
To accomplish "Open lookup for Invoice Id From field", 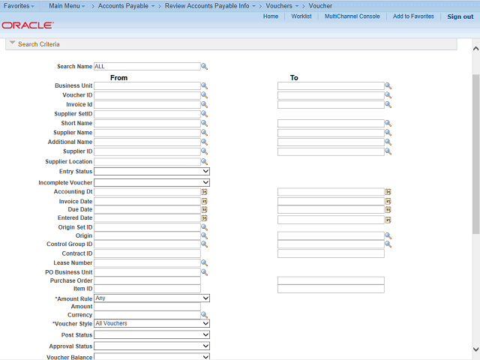I will click(204, 105).
